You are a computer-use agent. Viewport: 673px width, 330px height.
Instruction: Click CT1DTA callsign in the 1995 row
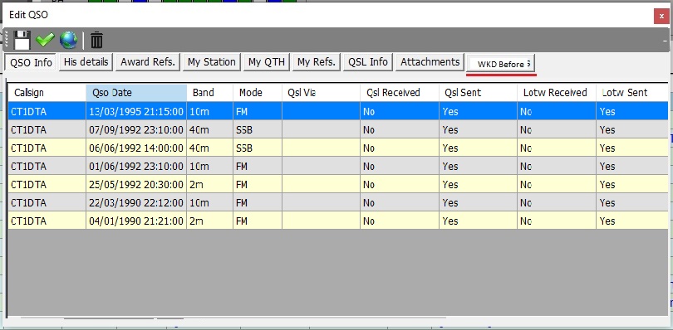point(47,111)
